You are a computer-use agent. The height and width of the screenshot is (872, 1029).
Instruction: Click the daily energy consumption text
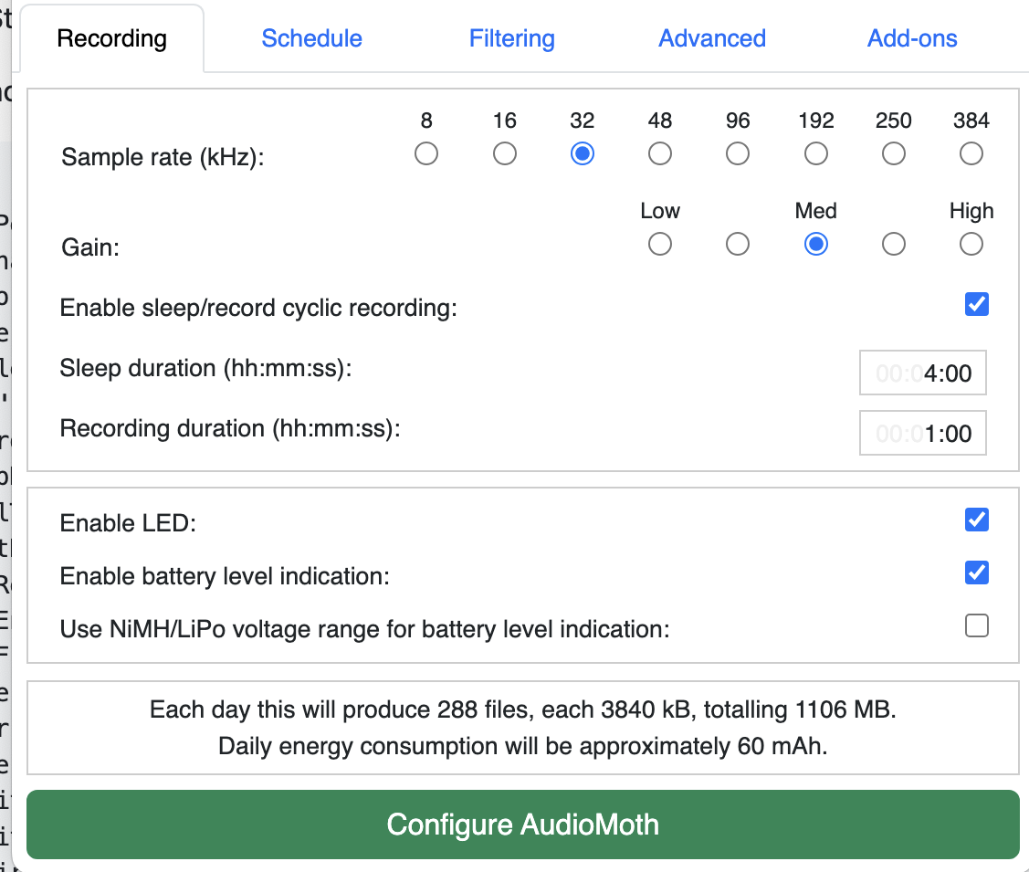pyautogui.click(x=523, y=747)
